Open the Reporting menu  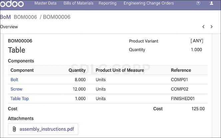pos(108,3)
